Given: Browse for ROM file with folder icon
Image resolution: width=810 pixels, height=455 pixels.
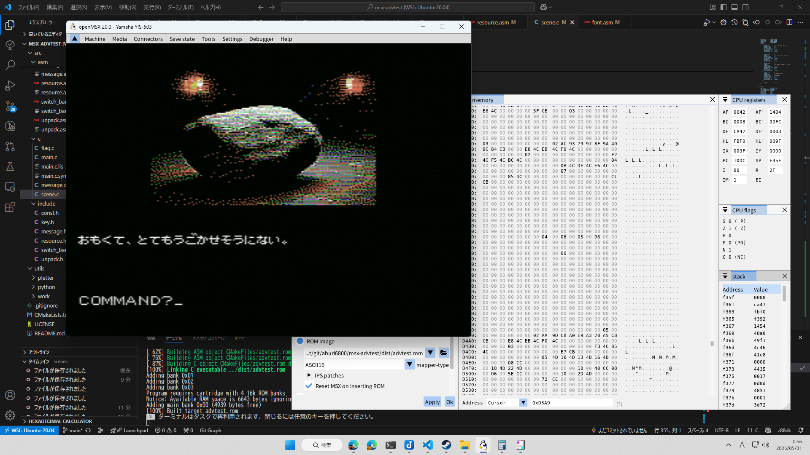Looking at the screenshot, I should (x=443, y=353).
